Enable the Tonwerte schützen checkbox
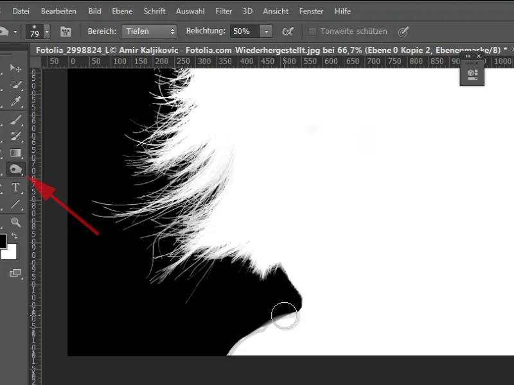514x385 pixels. tap(313, 31)
